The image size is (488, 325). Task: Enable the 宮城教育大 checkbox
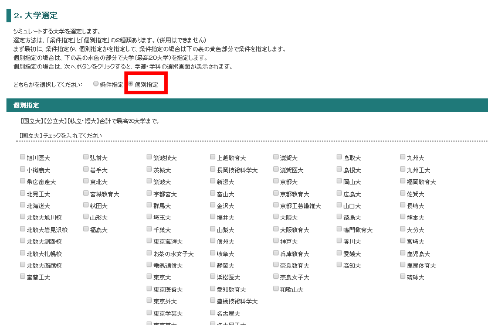tap(86, 193)
